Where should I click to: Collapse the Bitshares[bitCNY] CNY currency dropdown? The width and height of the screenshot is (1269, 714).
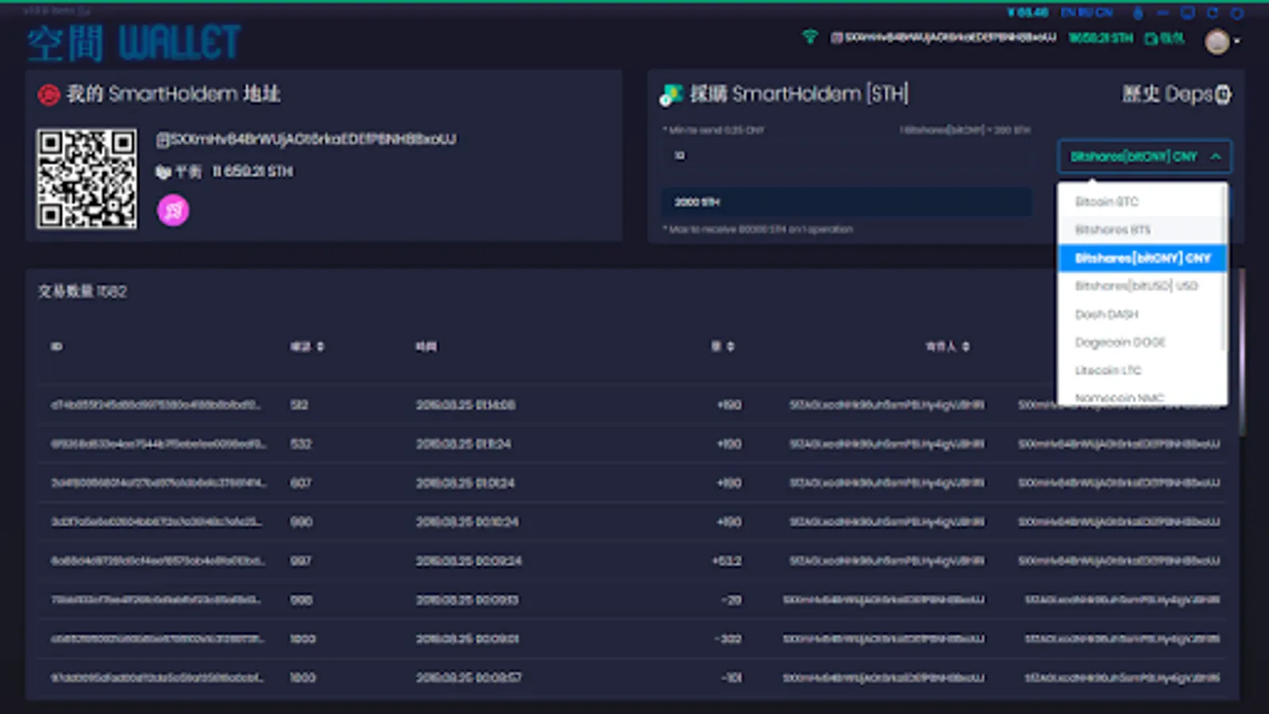[1144, 156]
